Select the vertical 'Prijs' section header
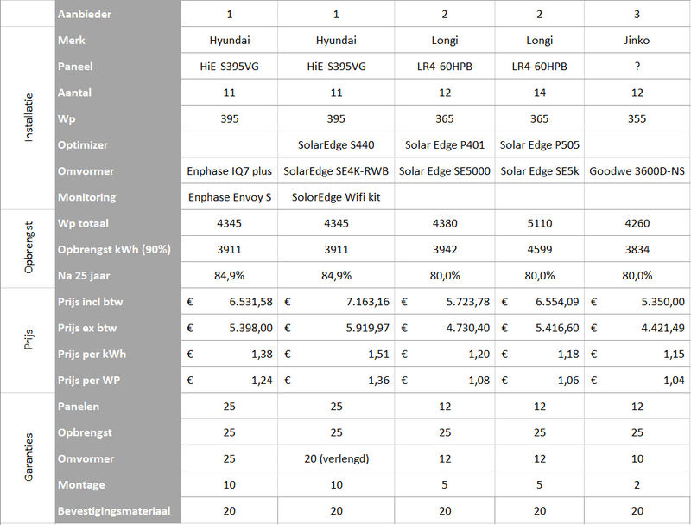 29,339
